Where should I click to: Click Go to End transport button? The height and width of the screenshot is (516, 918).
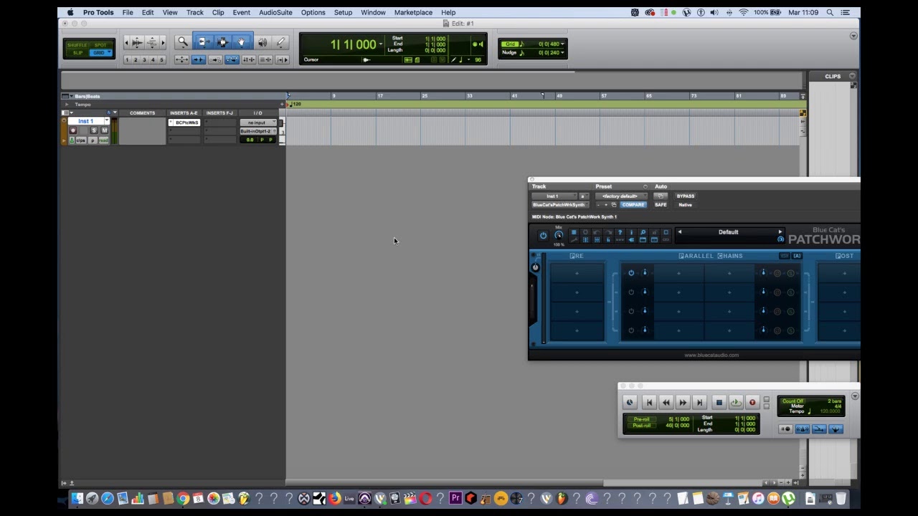700,402
